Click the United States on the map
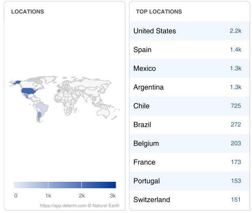 (x=28, y=91)
